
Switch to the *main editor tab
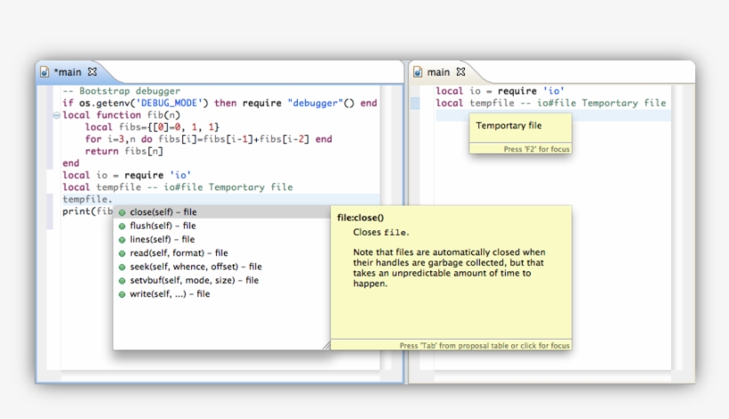pos(68,72)
